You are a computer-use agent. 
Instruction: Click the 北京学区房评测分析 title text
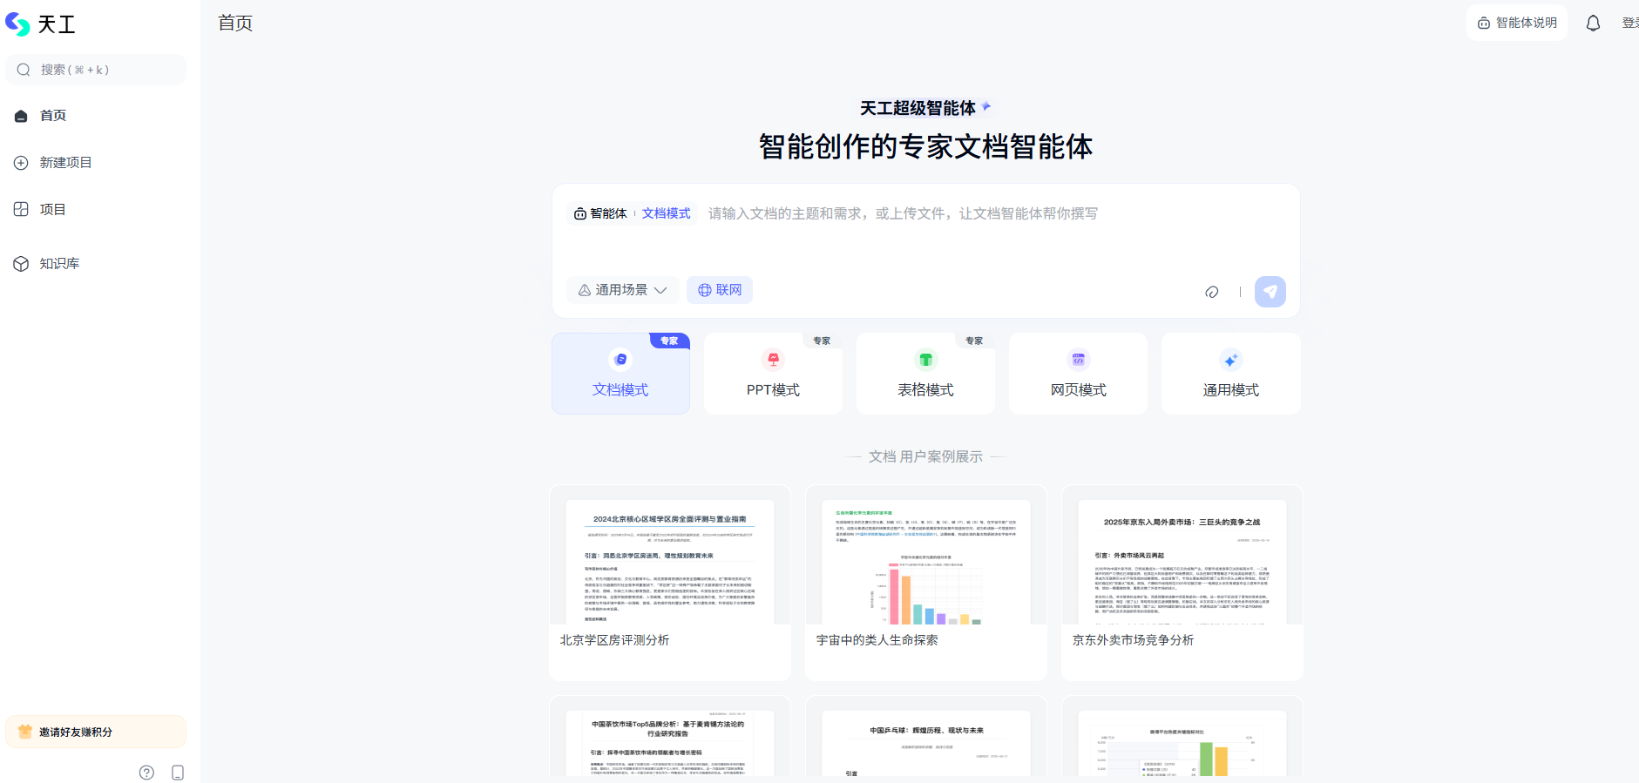point(614,640)
